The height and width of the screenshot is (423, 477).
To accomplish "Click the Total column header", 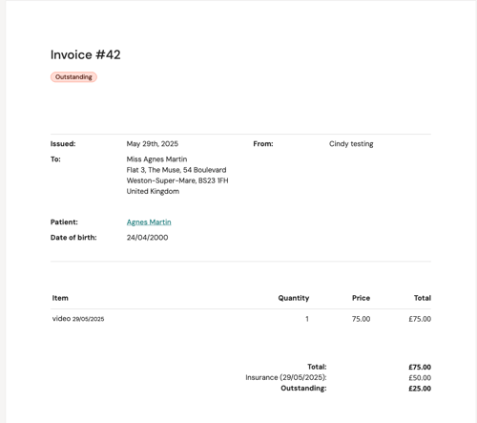I will point(423,298).
